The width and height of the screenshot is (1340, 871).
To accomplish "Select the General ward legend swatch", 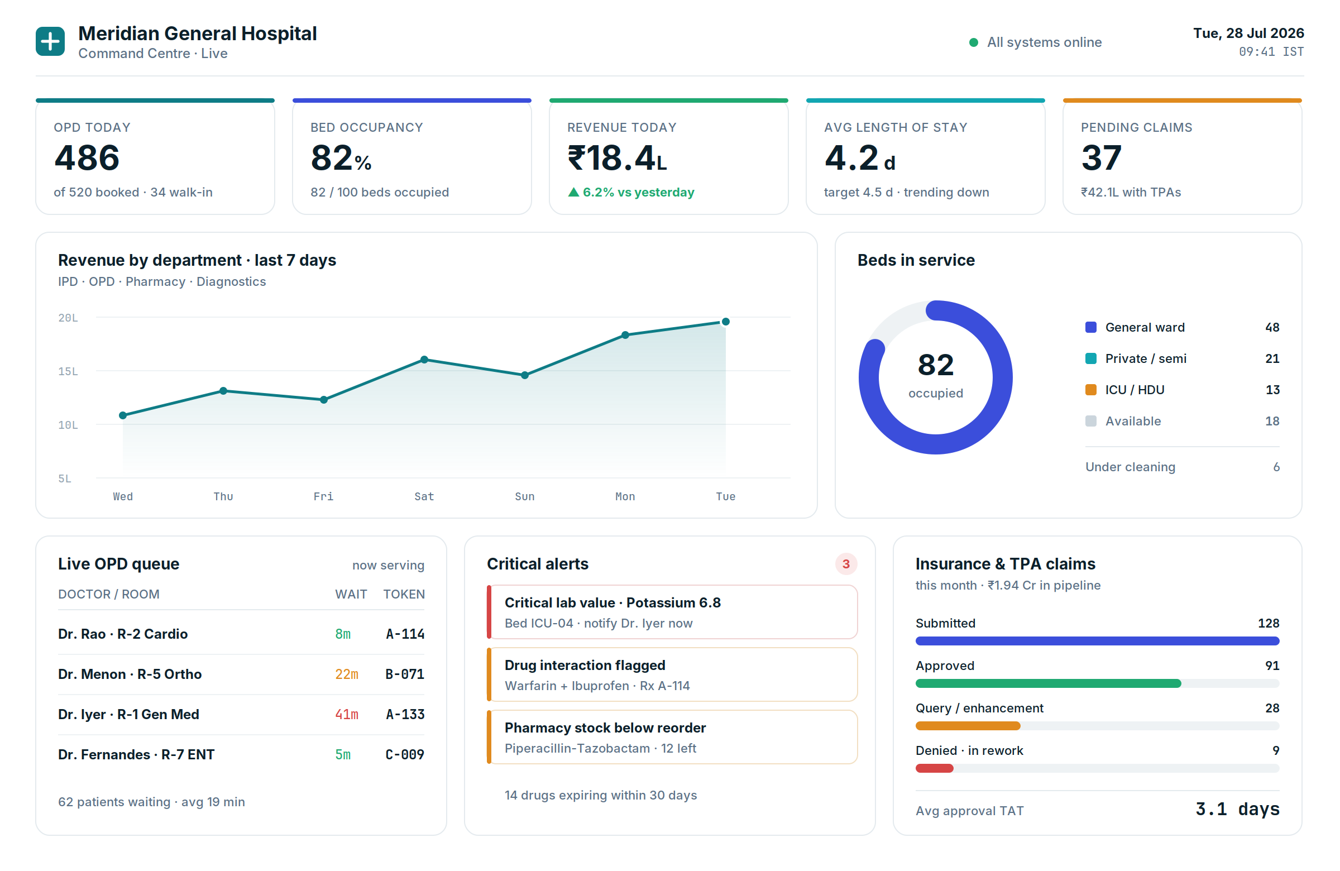I will coord(1090,328).
